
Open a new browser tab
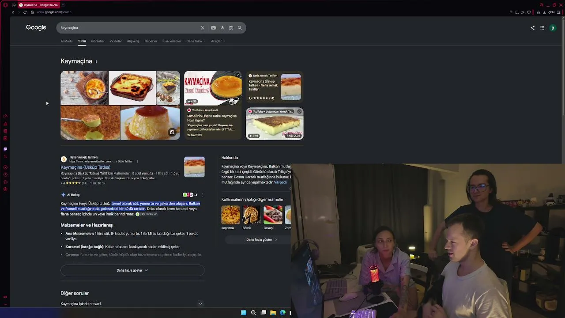63,5
